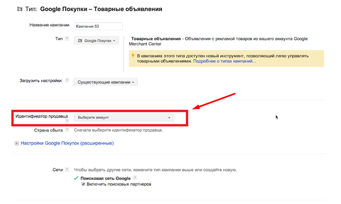Toggle Включить поисковых партнеров checkbox
Viewport: 341px width, 204px height.
[x=83, y=184]
